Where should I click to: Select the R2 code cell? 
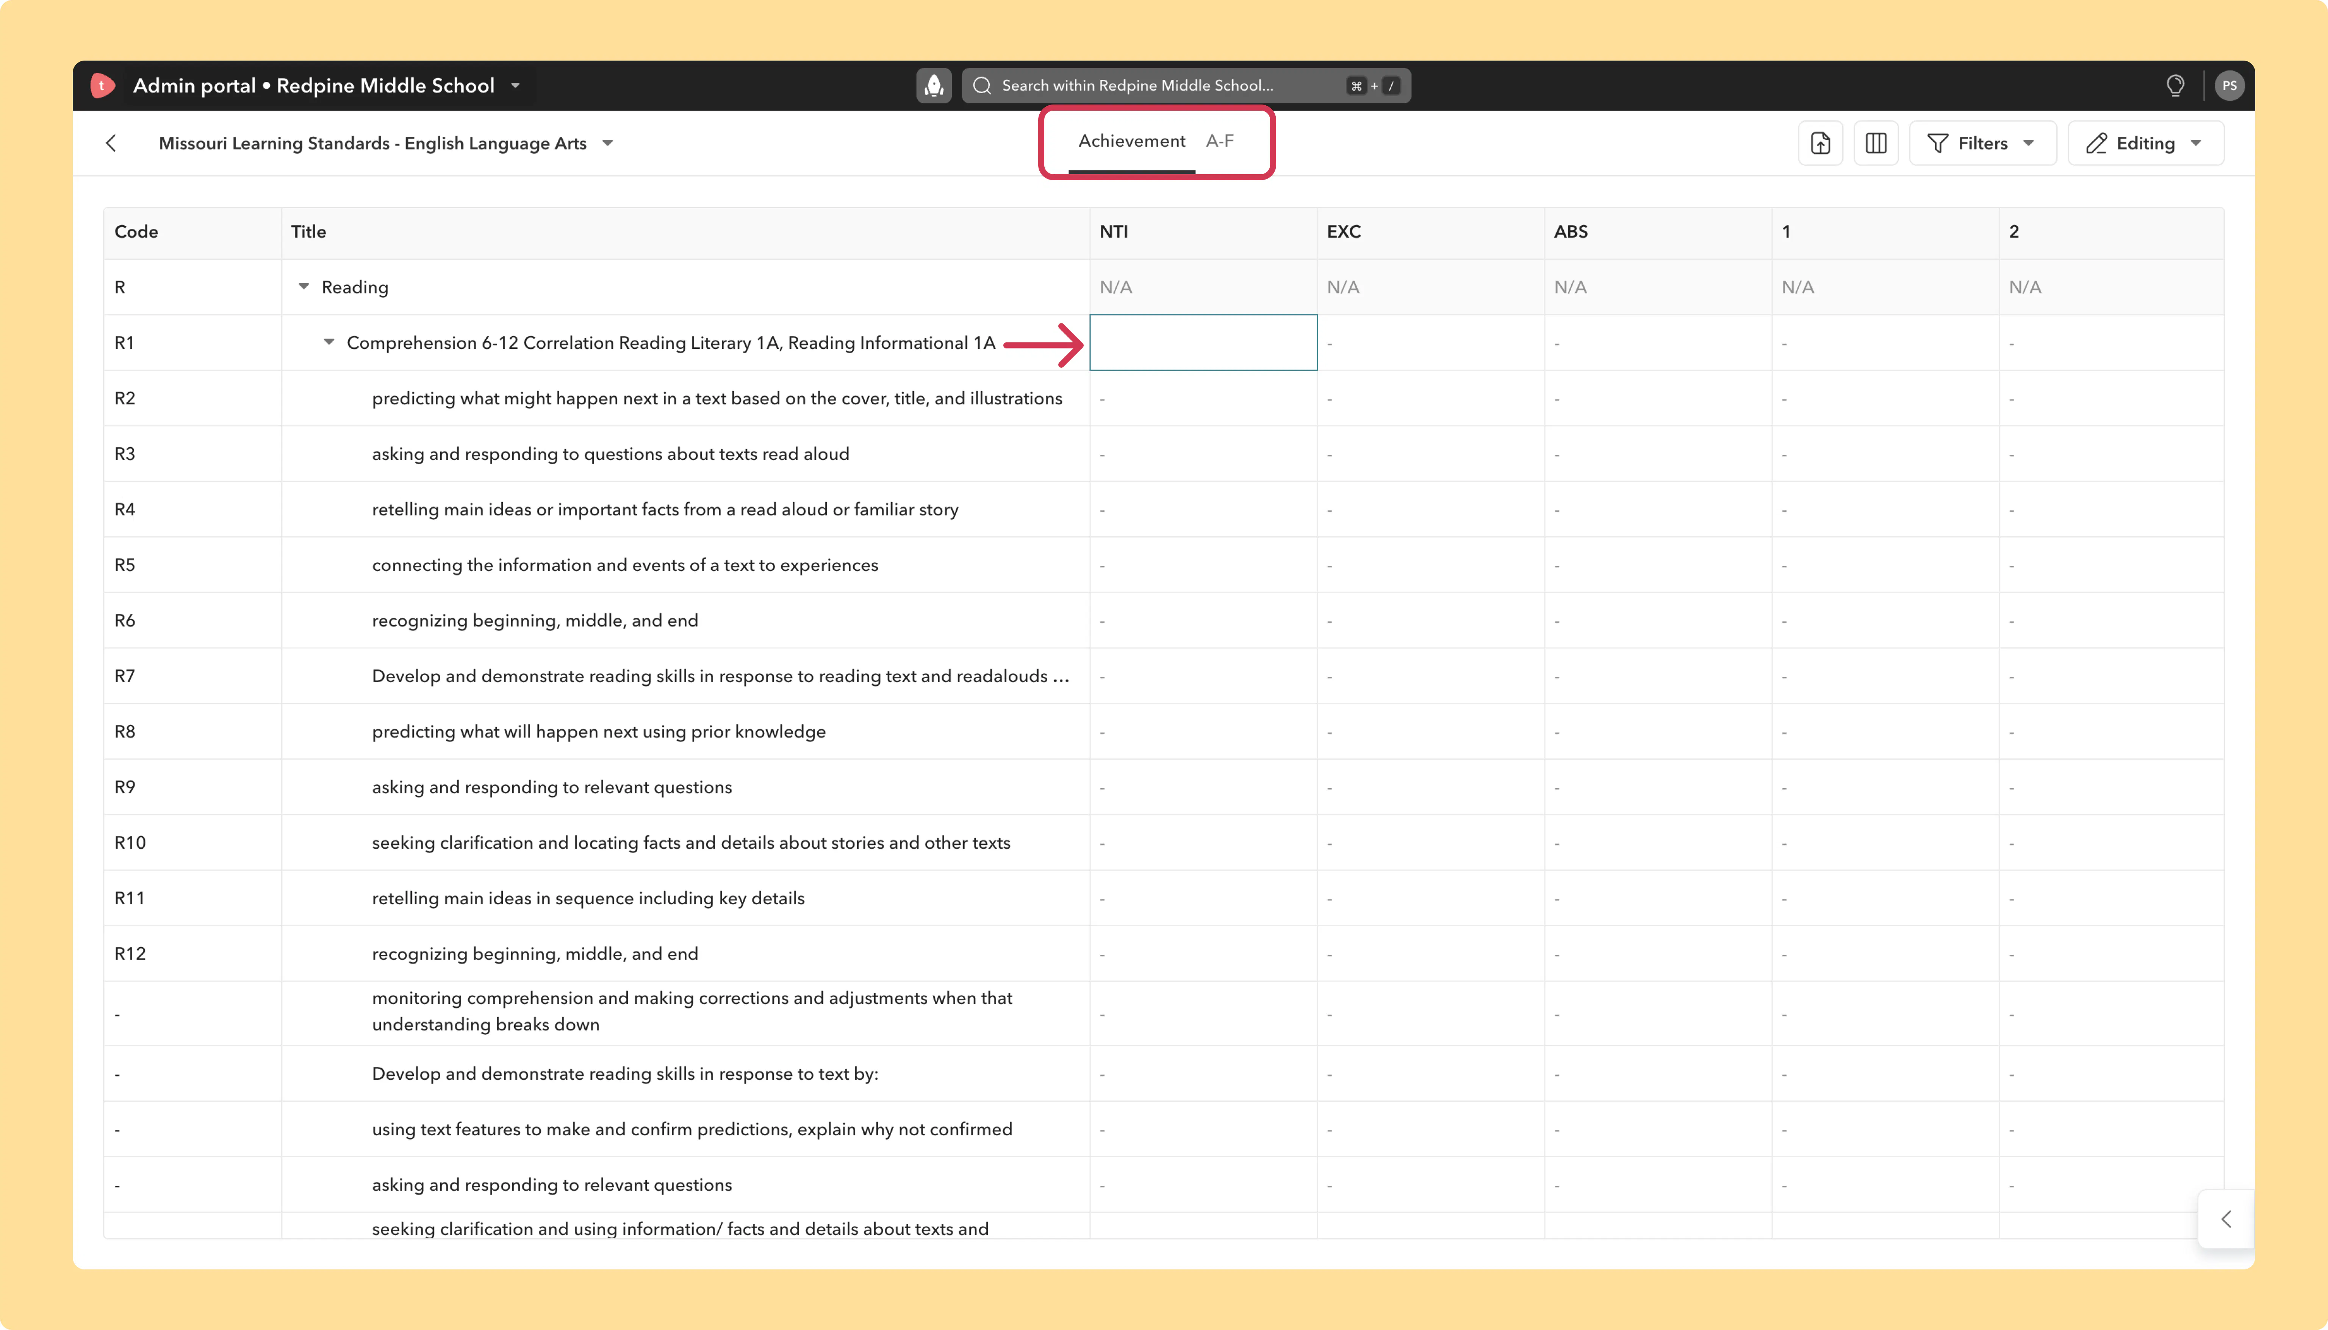tap(193, 398)
